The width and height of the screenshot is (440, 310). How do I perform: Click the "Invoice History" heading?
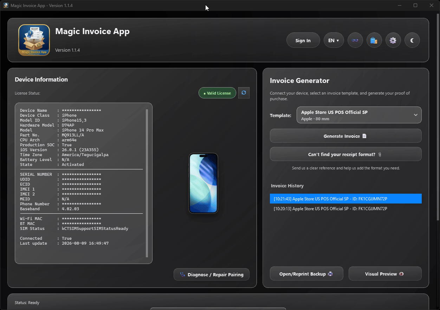point(287,186)
